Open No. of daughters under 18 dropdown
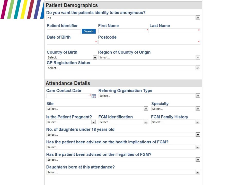This screenshot has height=185, width=247. pos(123,134)
